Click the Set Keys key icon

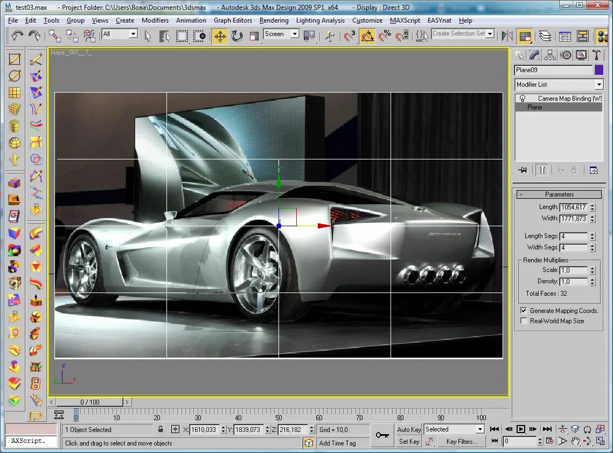coord(382,435)
